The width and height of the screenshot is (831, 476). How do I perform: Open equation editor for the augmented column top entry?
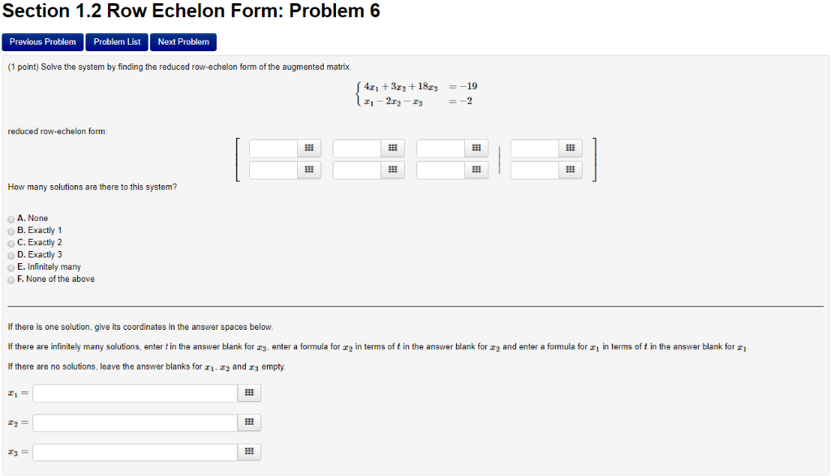[x=570, y=148]
